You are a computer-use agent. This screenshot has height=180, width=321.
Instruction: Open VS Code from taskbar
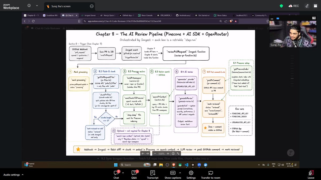point(186,165)
